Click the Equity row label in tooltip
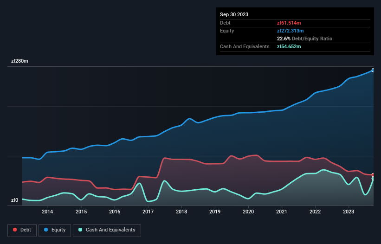This screenshot has height=244, width=381. click(227, 31)
